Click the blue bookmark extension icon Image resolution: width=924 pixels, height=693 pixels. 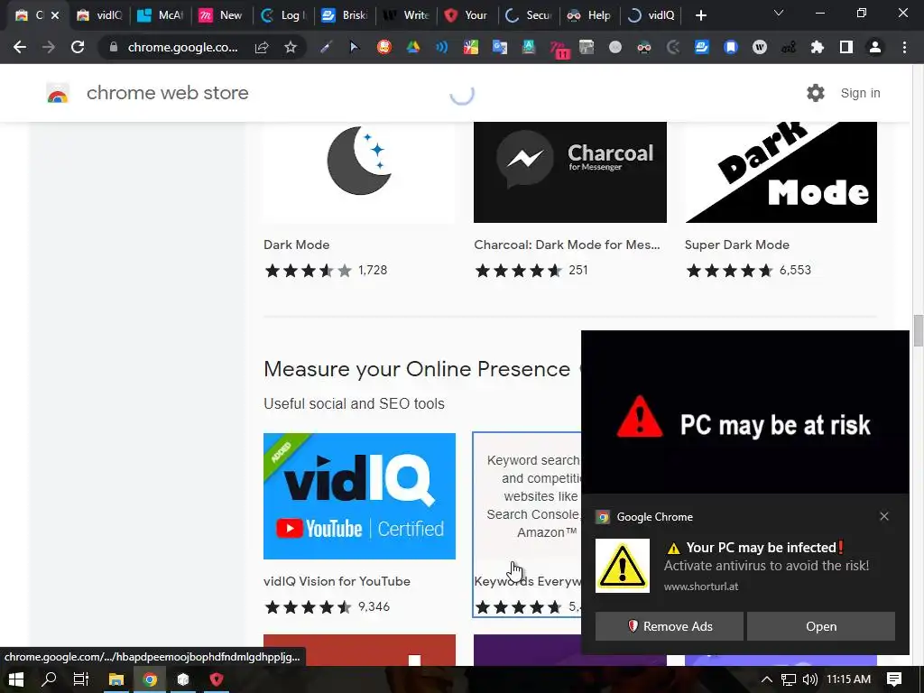click(x=731, y=47)
